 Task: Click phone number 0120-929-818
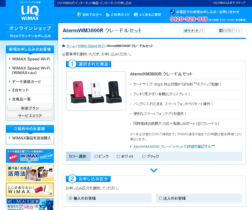click(189, 19)
